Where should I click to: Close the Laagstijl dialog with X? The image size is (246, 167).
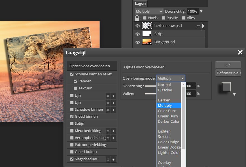240,52
